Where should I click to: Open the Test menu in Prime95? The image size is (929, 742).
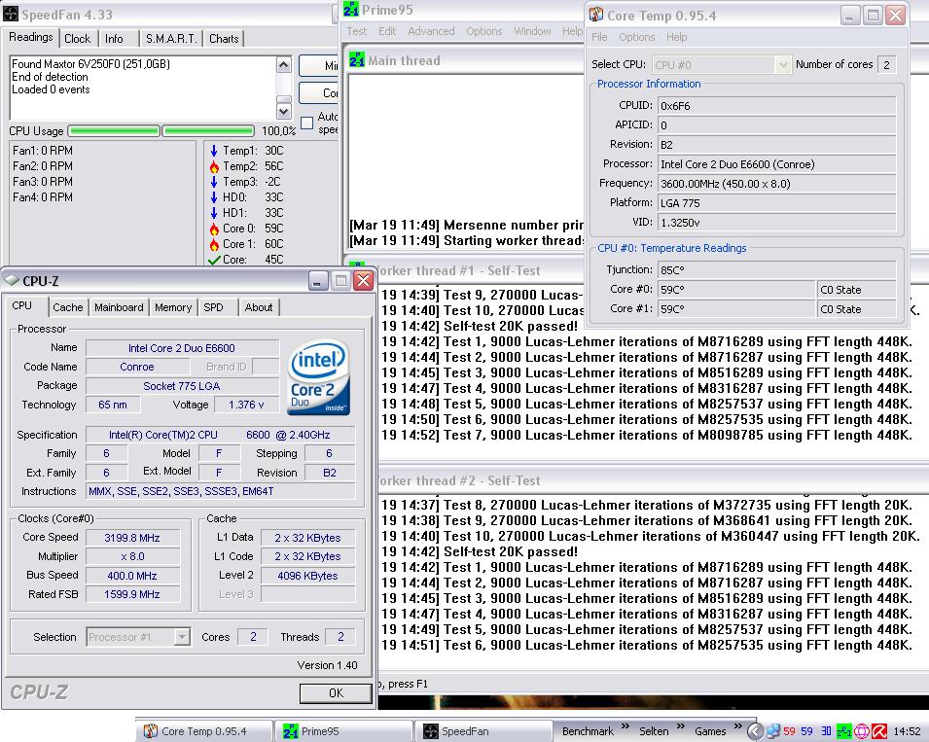357,31
